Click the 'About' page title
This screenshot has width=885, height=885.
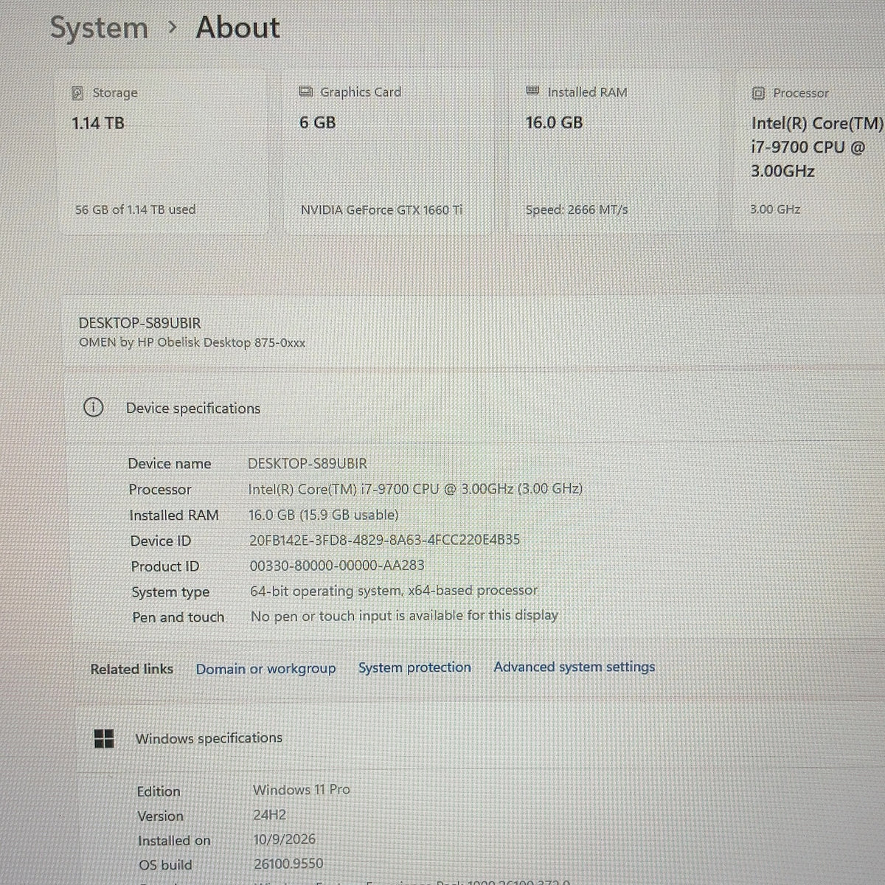237,28
